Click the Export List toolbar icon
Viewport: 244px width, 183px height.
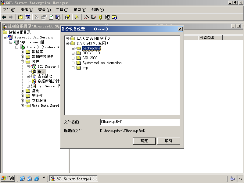coord(58,17)
